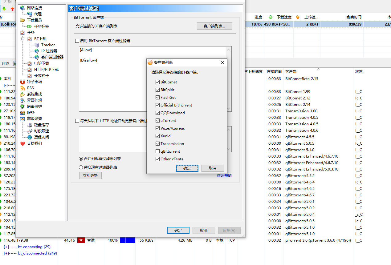Click the 立即更新 button

pyautogui.click(x=90, y=175)
